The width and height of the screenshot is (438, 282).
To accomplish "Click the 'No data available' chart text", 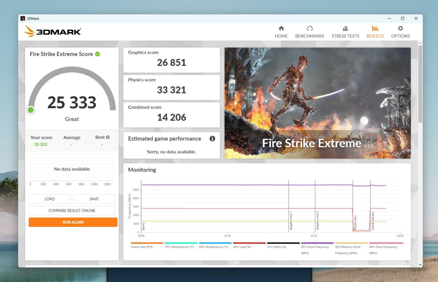I will click(x=72, y=169).
